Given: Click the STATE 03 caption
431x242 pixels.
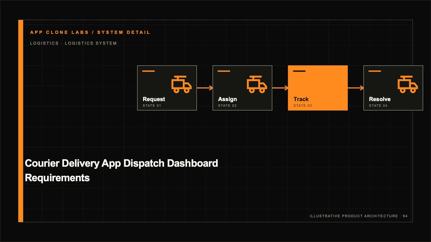Looking at the screenshot, I should [303, 106].
